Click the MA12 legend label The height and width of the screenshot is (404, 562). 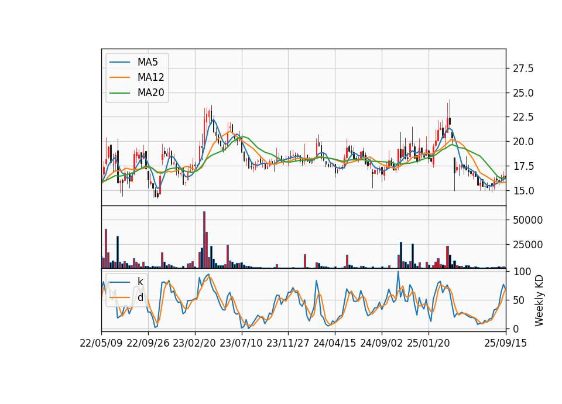point(151,77)
